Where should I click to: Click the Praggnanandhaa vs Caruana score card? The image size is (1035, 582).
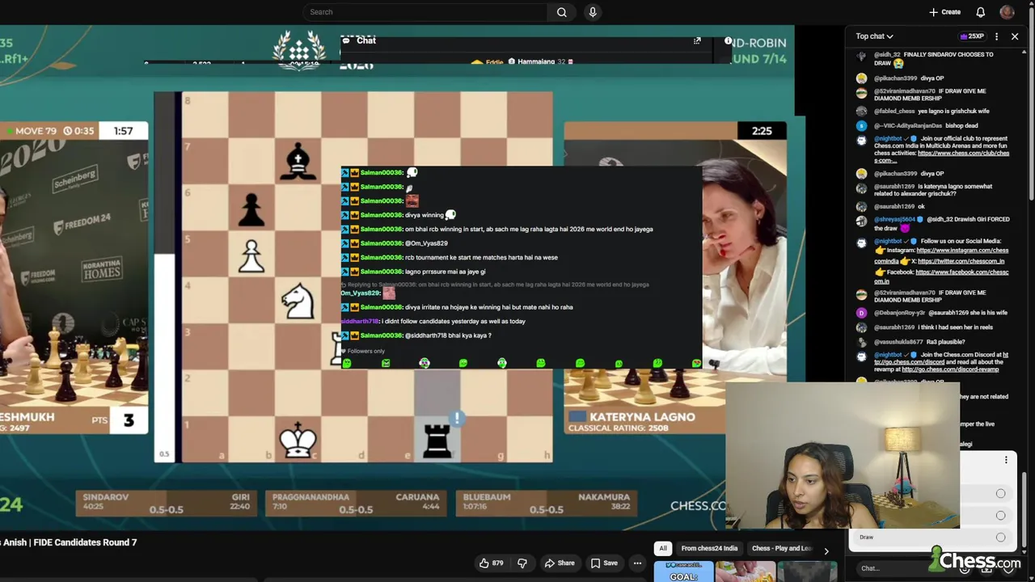point(356,503)
